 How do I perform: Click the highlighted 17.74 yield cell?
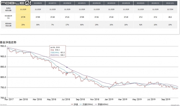(23, 17)
